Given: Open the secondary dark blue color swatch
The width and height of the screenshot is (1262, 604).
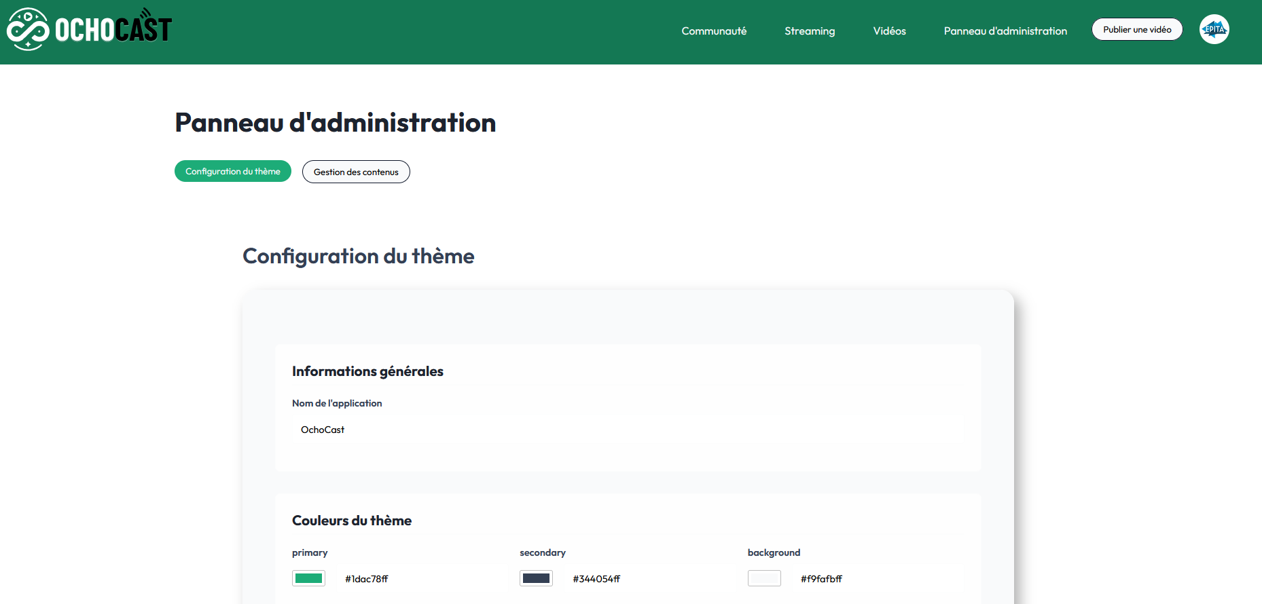Looking at the screenshot, I should tap(536, 578).
